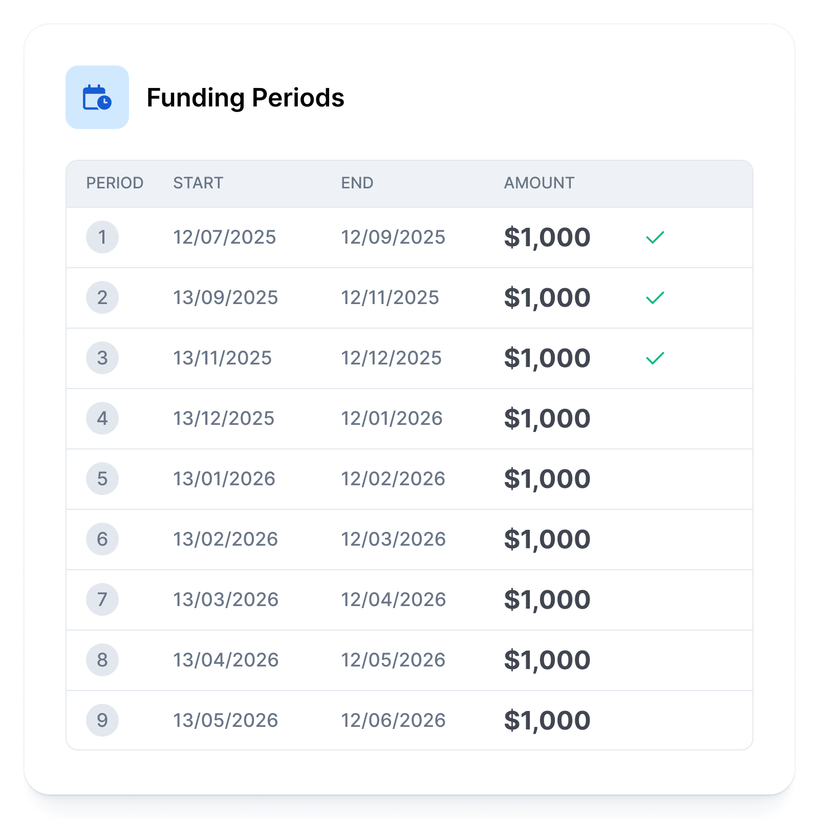Viewport: 819px width, 819px height.
Task: Select start date 13/12/2025 in period 4
Action: click(224, 418)
